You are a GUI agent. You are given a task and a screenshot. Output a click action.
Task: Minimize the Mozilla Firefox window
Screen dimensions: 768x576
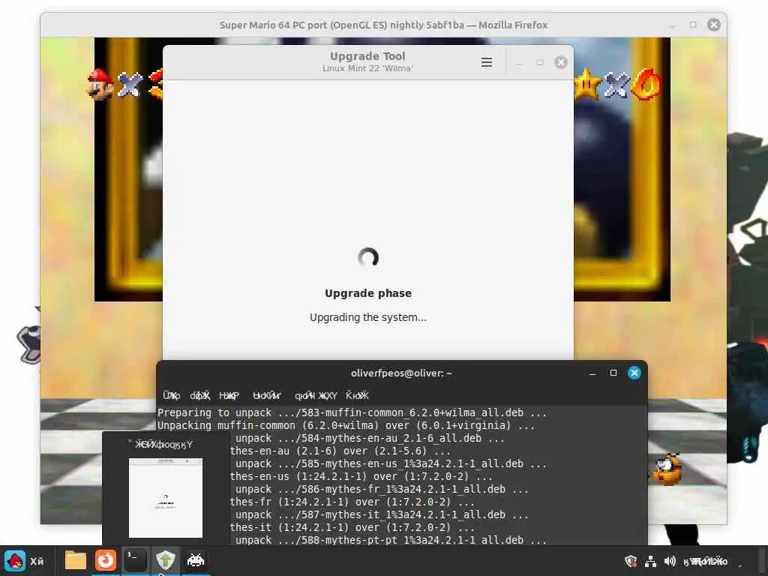pyautogui.click(x=672, y=25)
